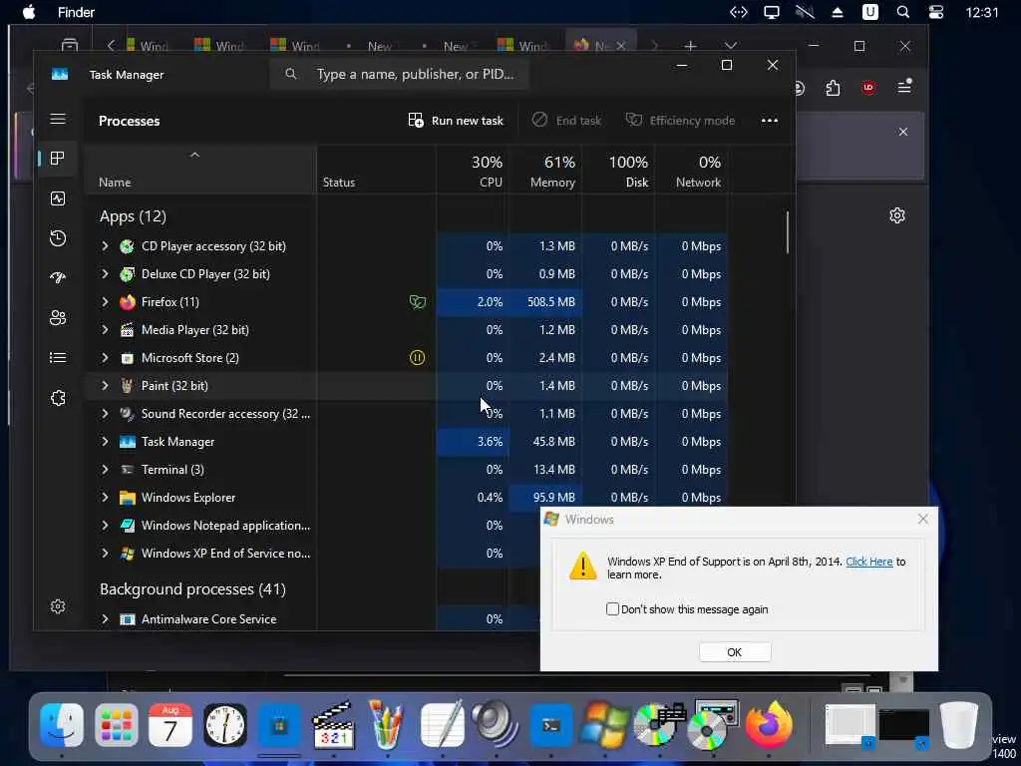Open Firefox application menu hamburger
Viewport: 1021px width, 766px height.
tap(904, 87)
